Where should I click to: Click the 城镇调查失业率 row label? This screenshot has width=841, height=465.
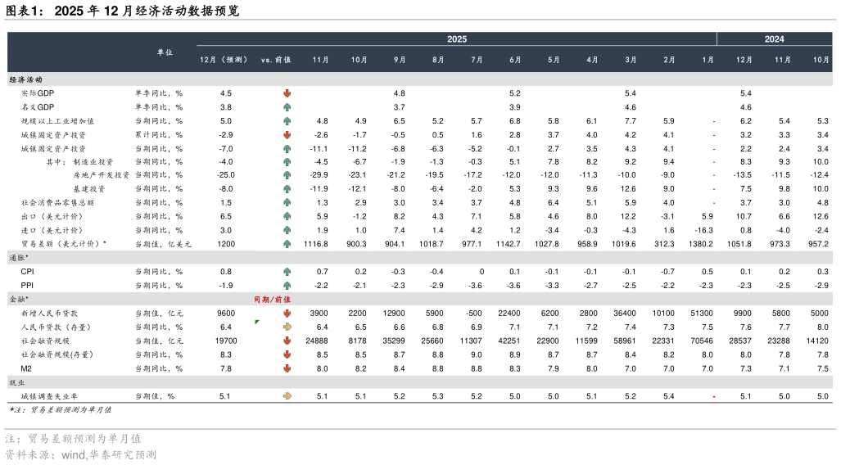coord(49,396)
